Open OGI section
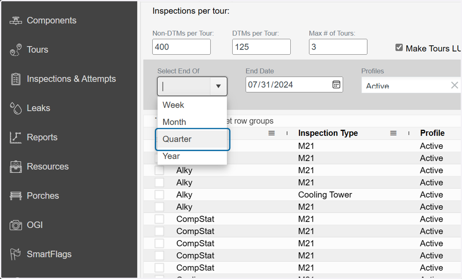Viewport: 462px width, 279px height. pyautogui.click(x=35, y=225)
